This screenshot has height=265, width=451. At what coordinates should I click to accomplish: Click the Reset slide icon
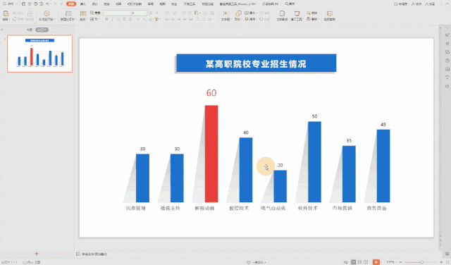92,13
